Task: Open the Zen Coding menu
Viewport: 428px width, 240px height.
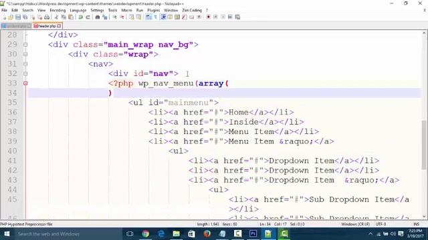Action: (192, 10)
